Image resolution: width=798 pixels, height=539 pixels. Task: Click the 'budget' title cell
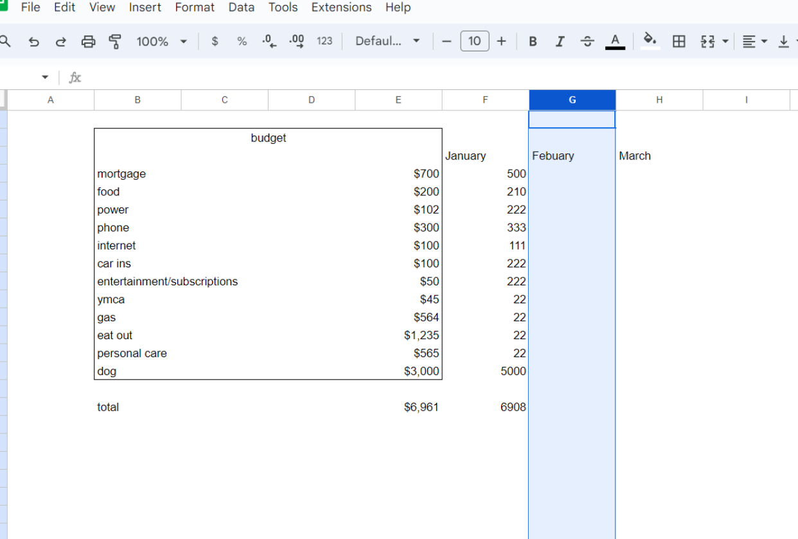269,137
